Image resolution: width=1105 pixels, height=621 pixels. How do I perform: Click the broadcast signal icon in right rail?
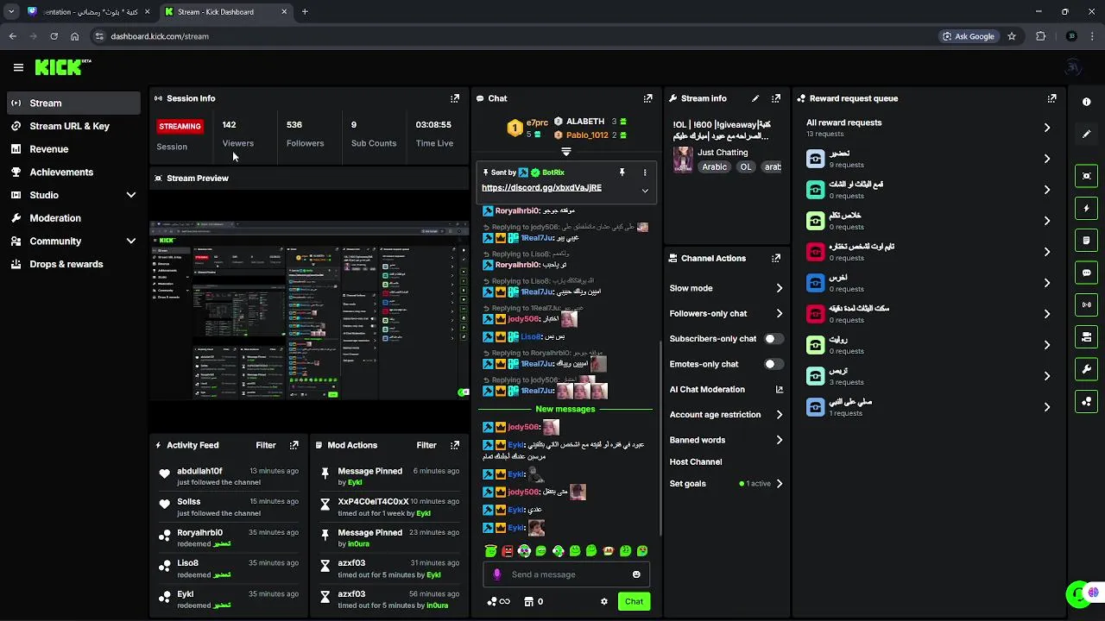tap(1086, 304)
